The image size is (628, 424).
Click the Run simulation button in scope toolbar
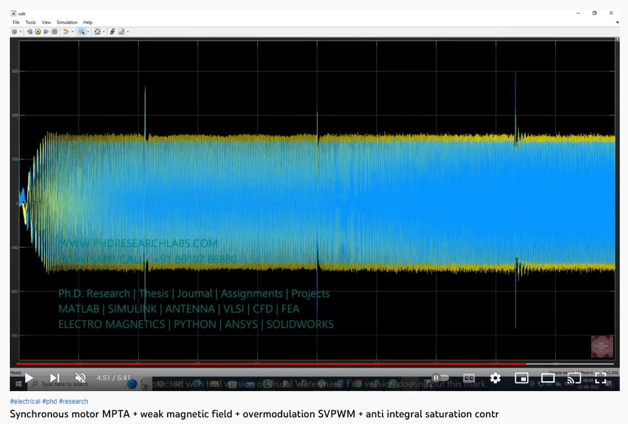(38, 32)
